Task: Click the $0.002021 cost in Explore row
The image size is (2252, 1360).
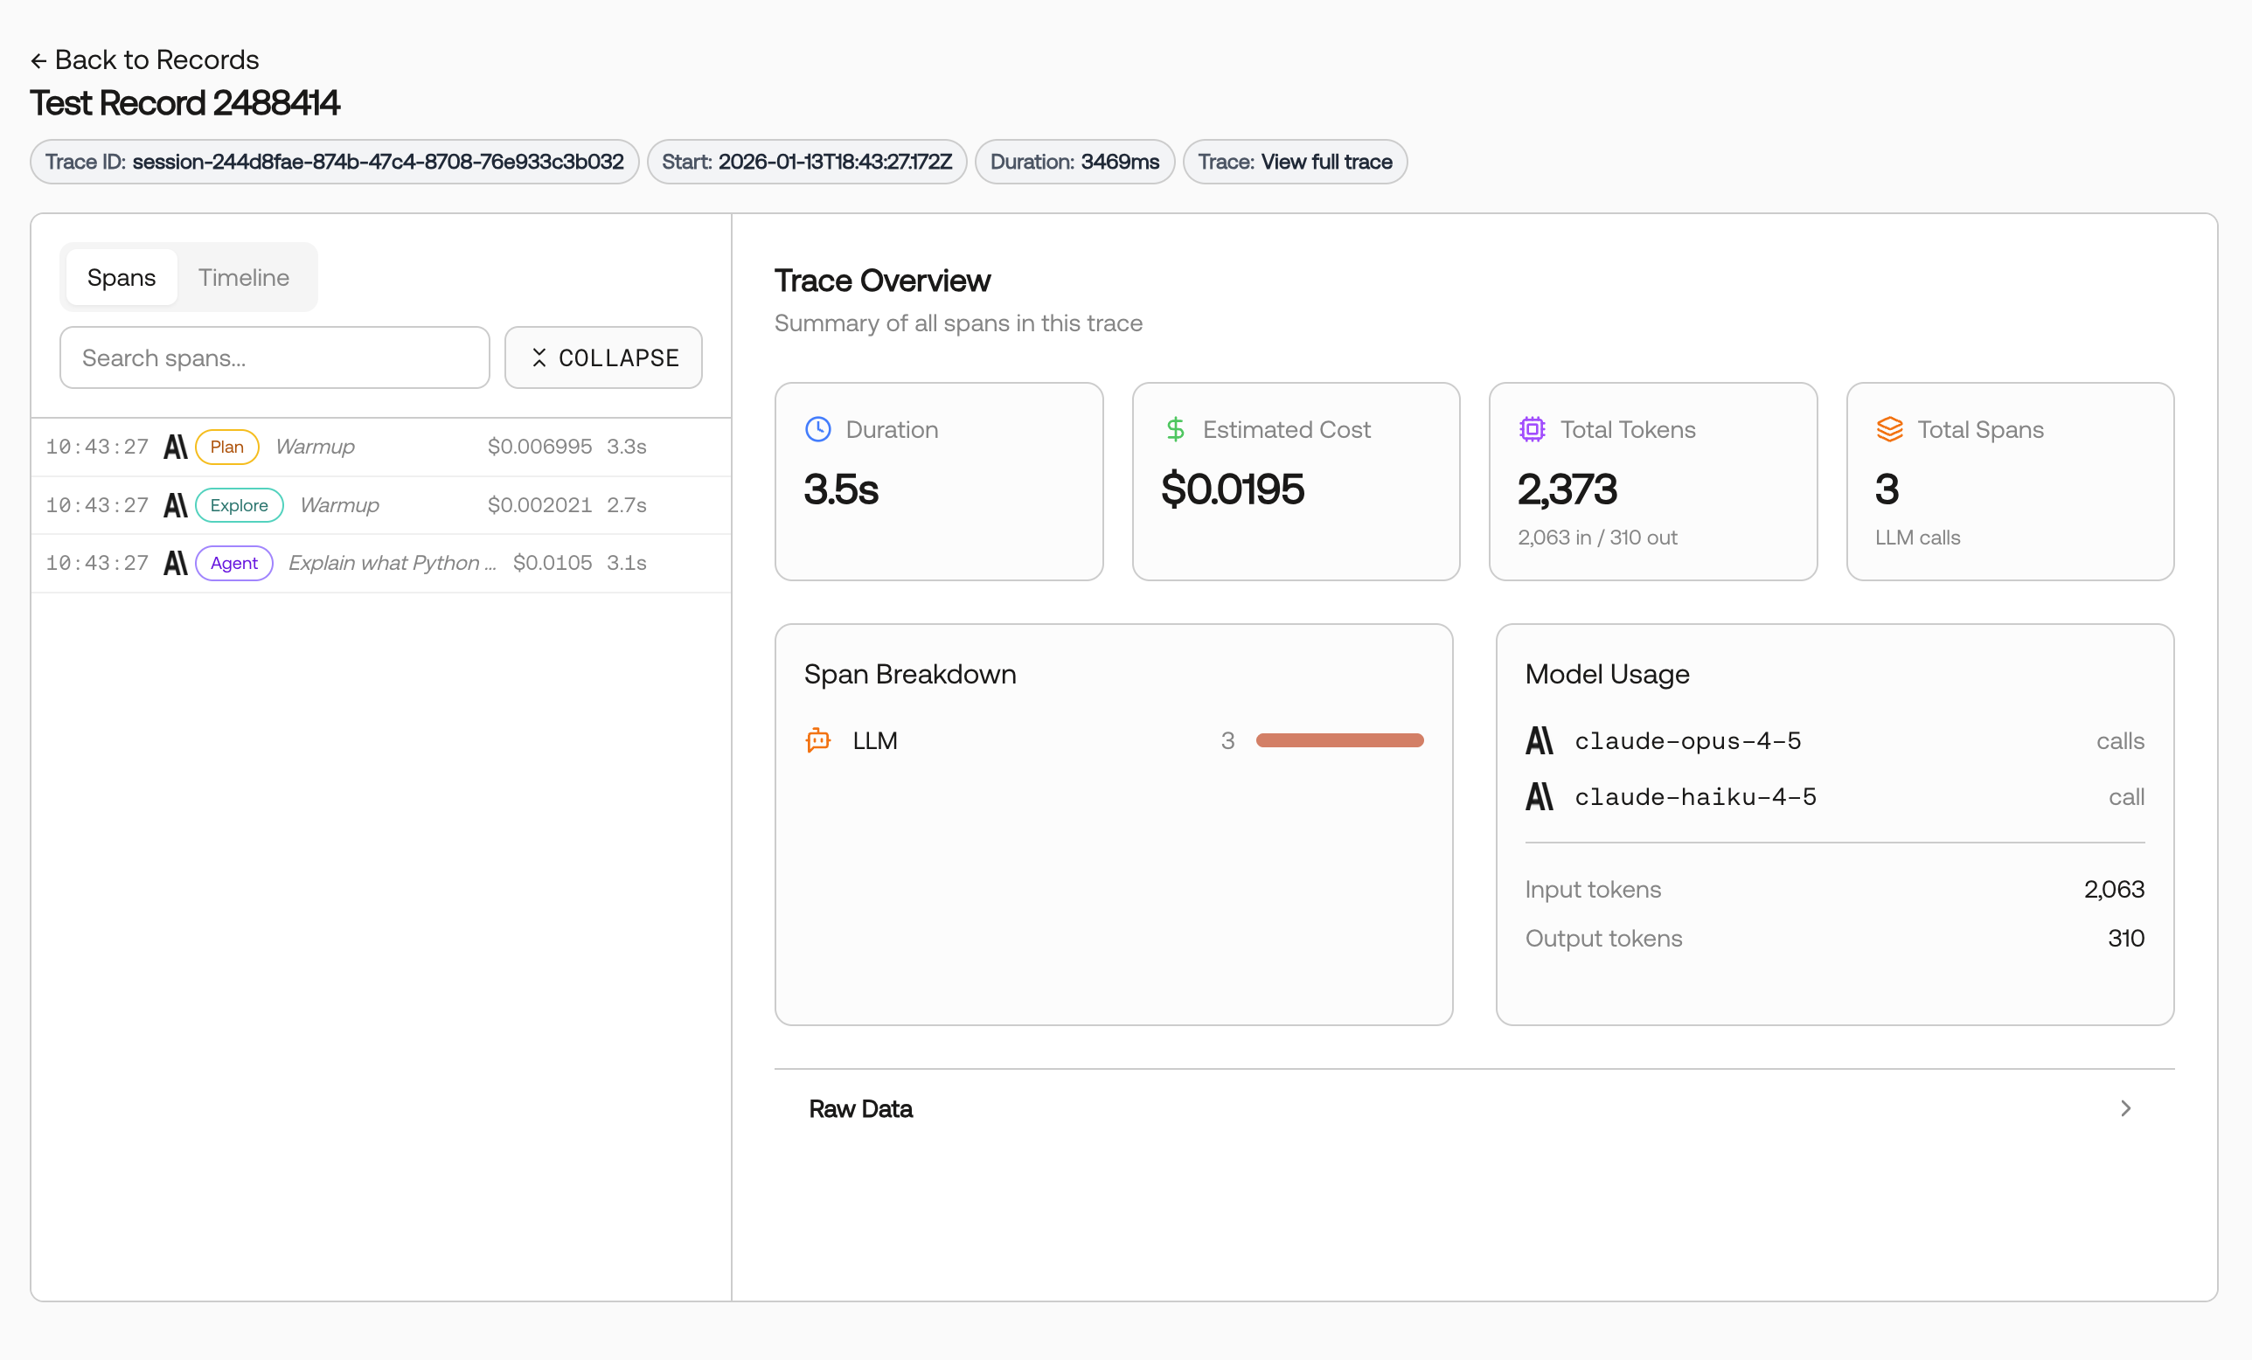Action: click(x=539, y=504)
